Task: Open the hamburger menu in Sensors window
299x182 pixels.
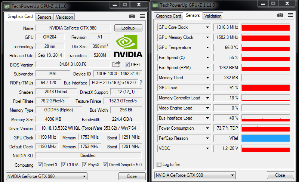Action: 290,15
